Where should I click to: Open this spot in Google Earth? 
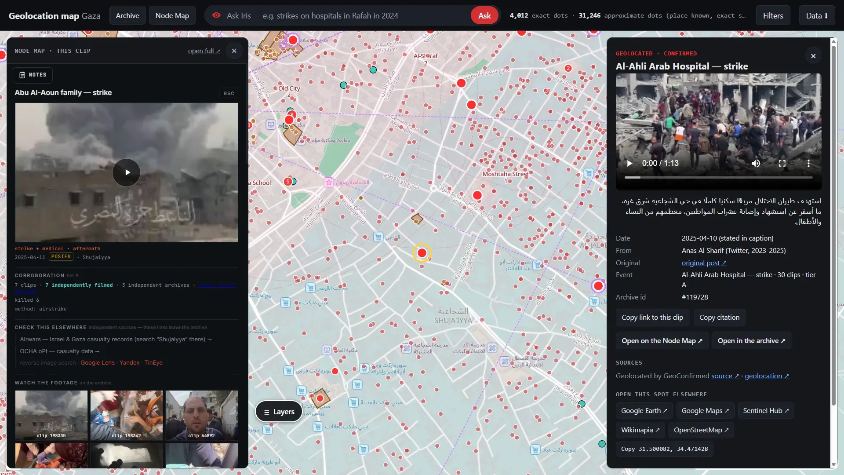click(x=644, y=411)
